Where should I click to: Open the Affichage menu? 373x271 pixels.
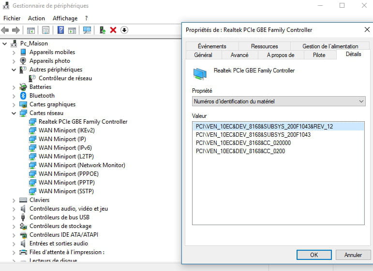[65, 18]
